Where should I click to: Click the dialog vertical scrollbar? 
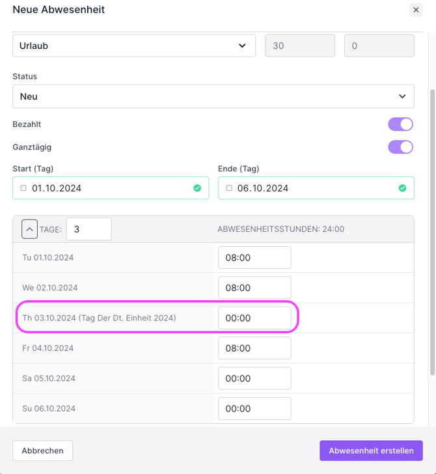[432, 228]
